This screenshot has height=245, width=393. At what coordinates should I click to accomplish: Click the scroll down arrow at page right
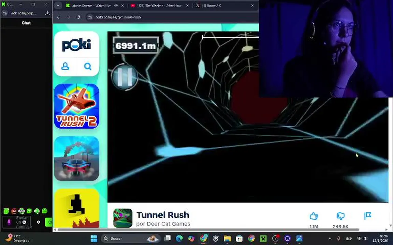pyautogui.click(x=391, y=226)
